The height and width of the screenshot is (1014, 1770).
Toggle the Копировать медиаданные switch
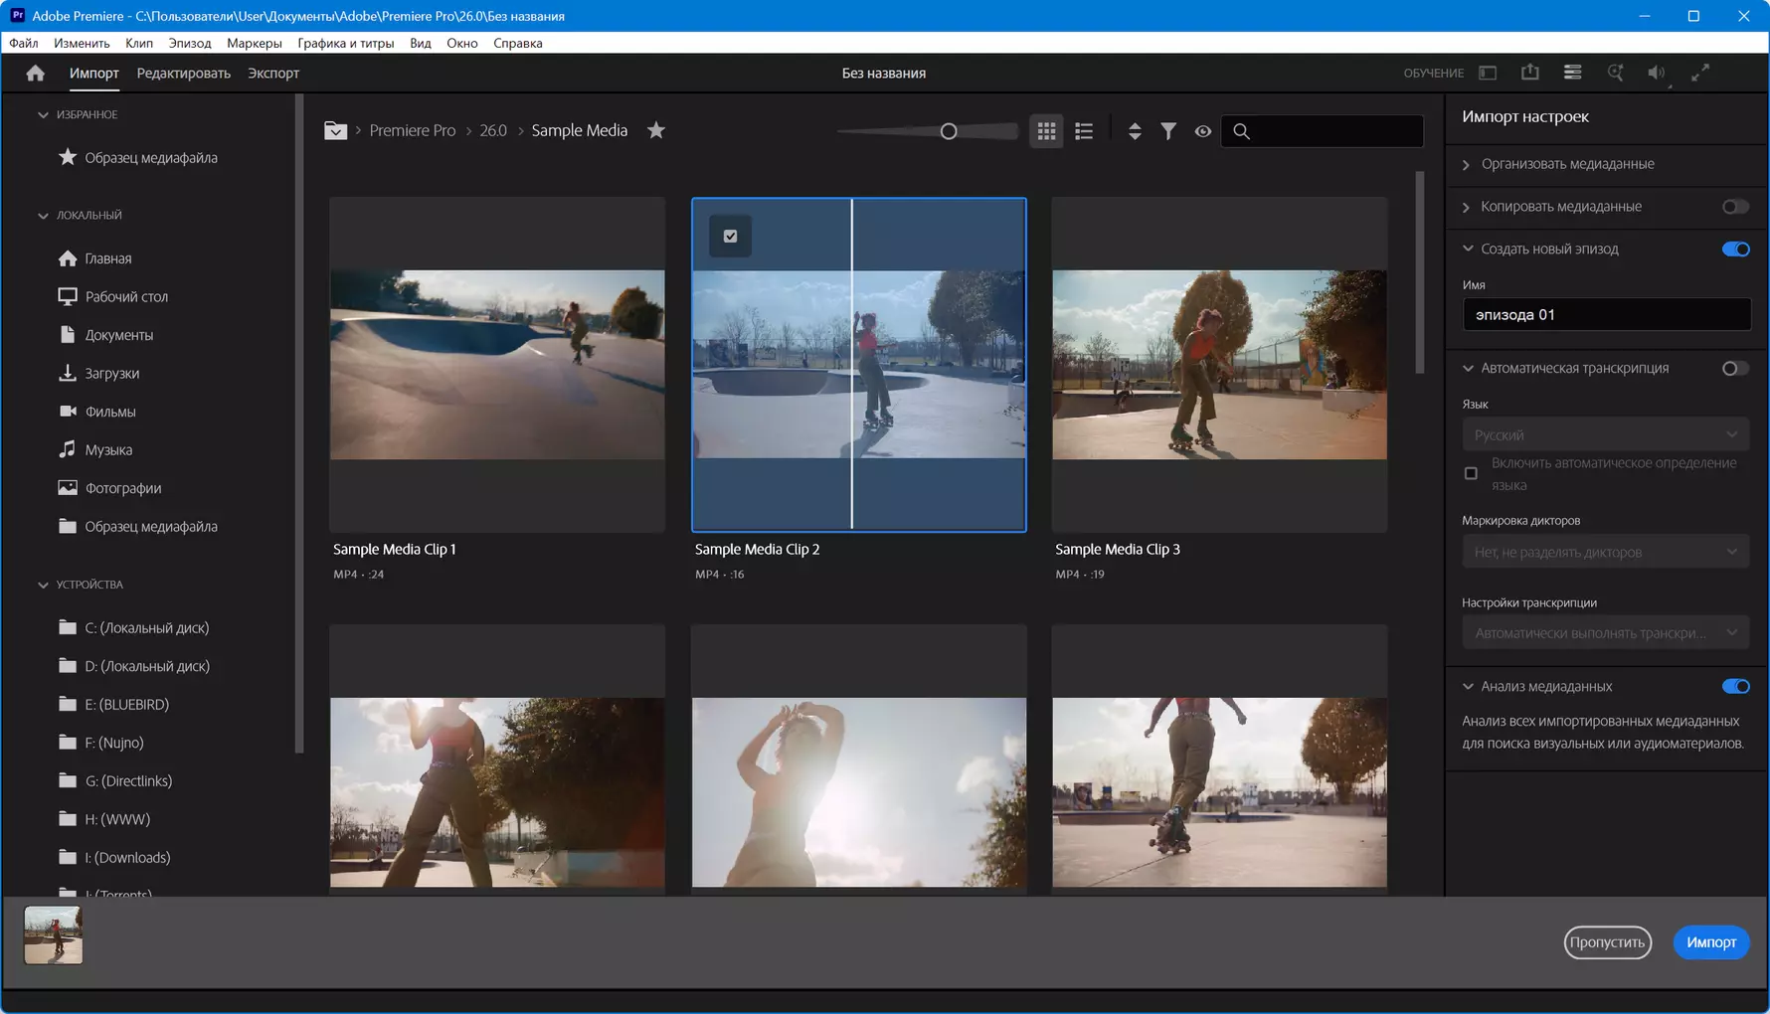1735,207
